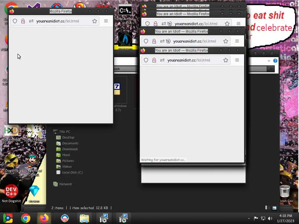The height and width of the screenshot is (224, 299).
Task: Click the insecure lock icon in the 'Waiting for youareanidiot.cc' Firefox window
Action: tap(154, 60)
